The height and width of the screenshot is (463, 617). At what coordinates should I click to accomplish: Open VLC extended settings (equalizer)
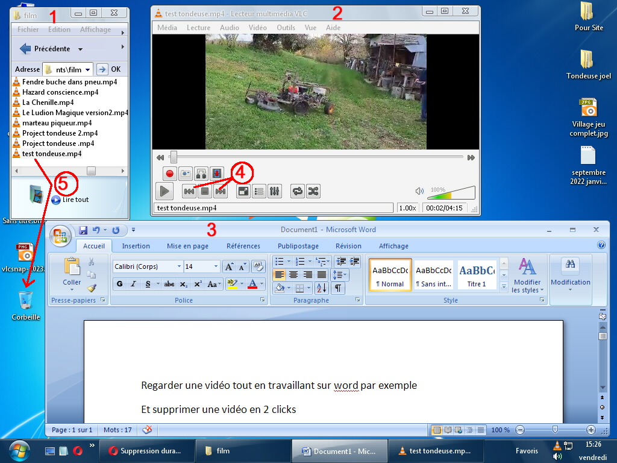tap(274, 191)
